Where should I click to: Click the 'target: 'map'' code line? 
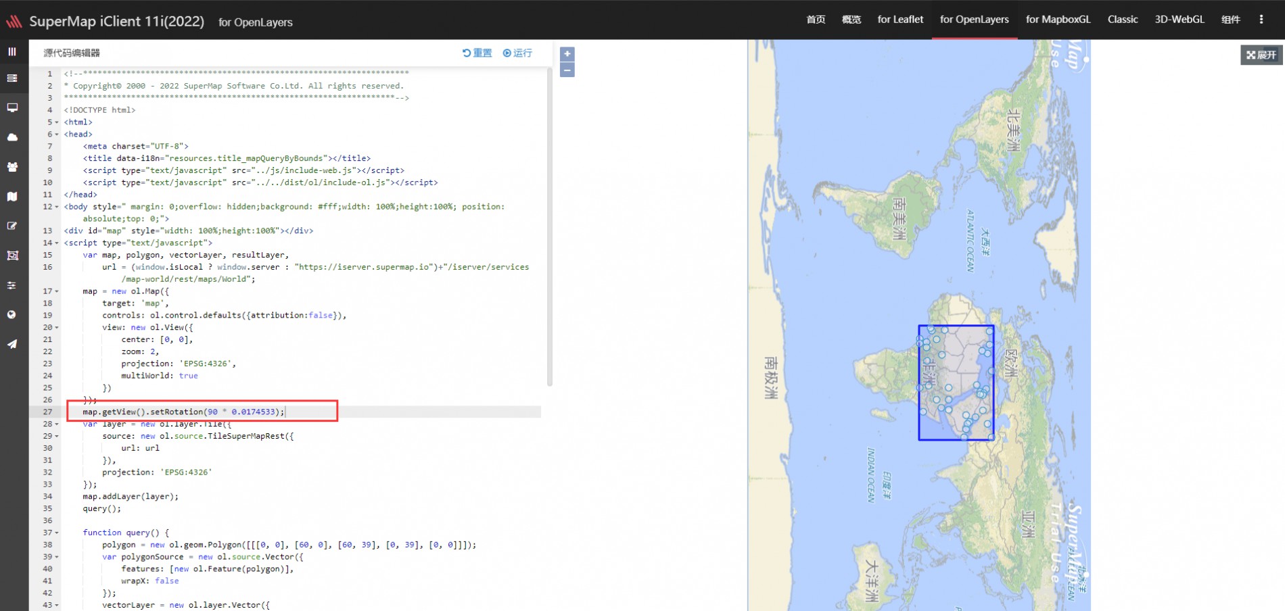click(135, 303)
